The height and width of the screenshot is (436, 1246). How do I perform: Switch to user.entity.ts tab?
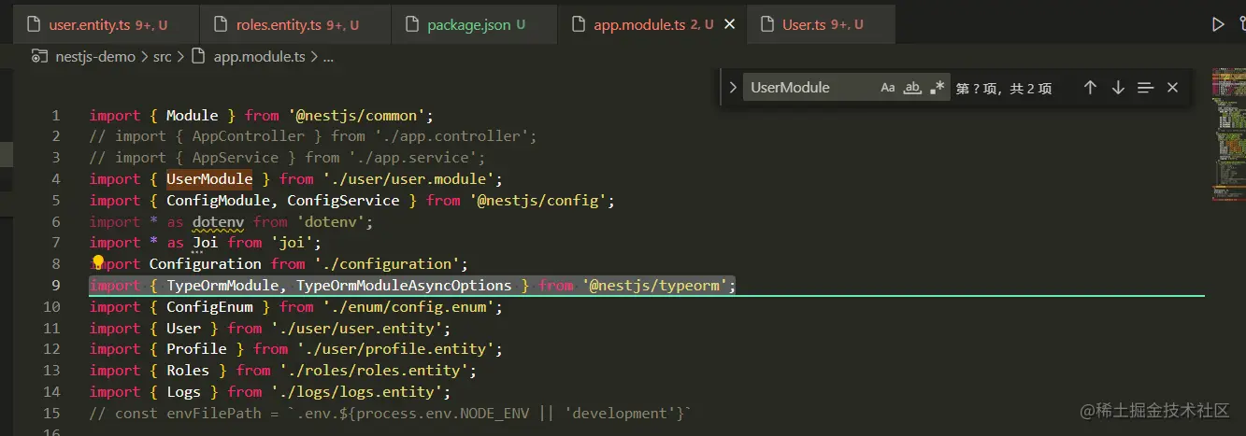(106, 25)
